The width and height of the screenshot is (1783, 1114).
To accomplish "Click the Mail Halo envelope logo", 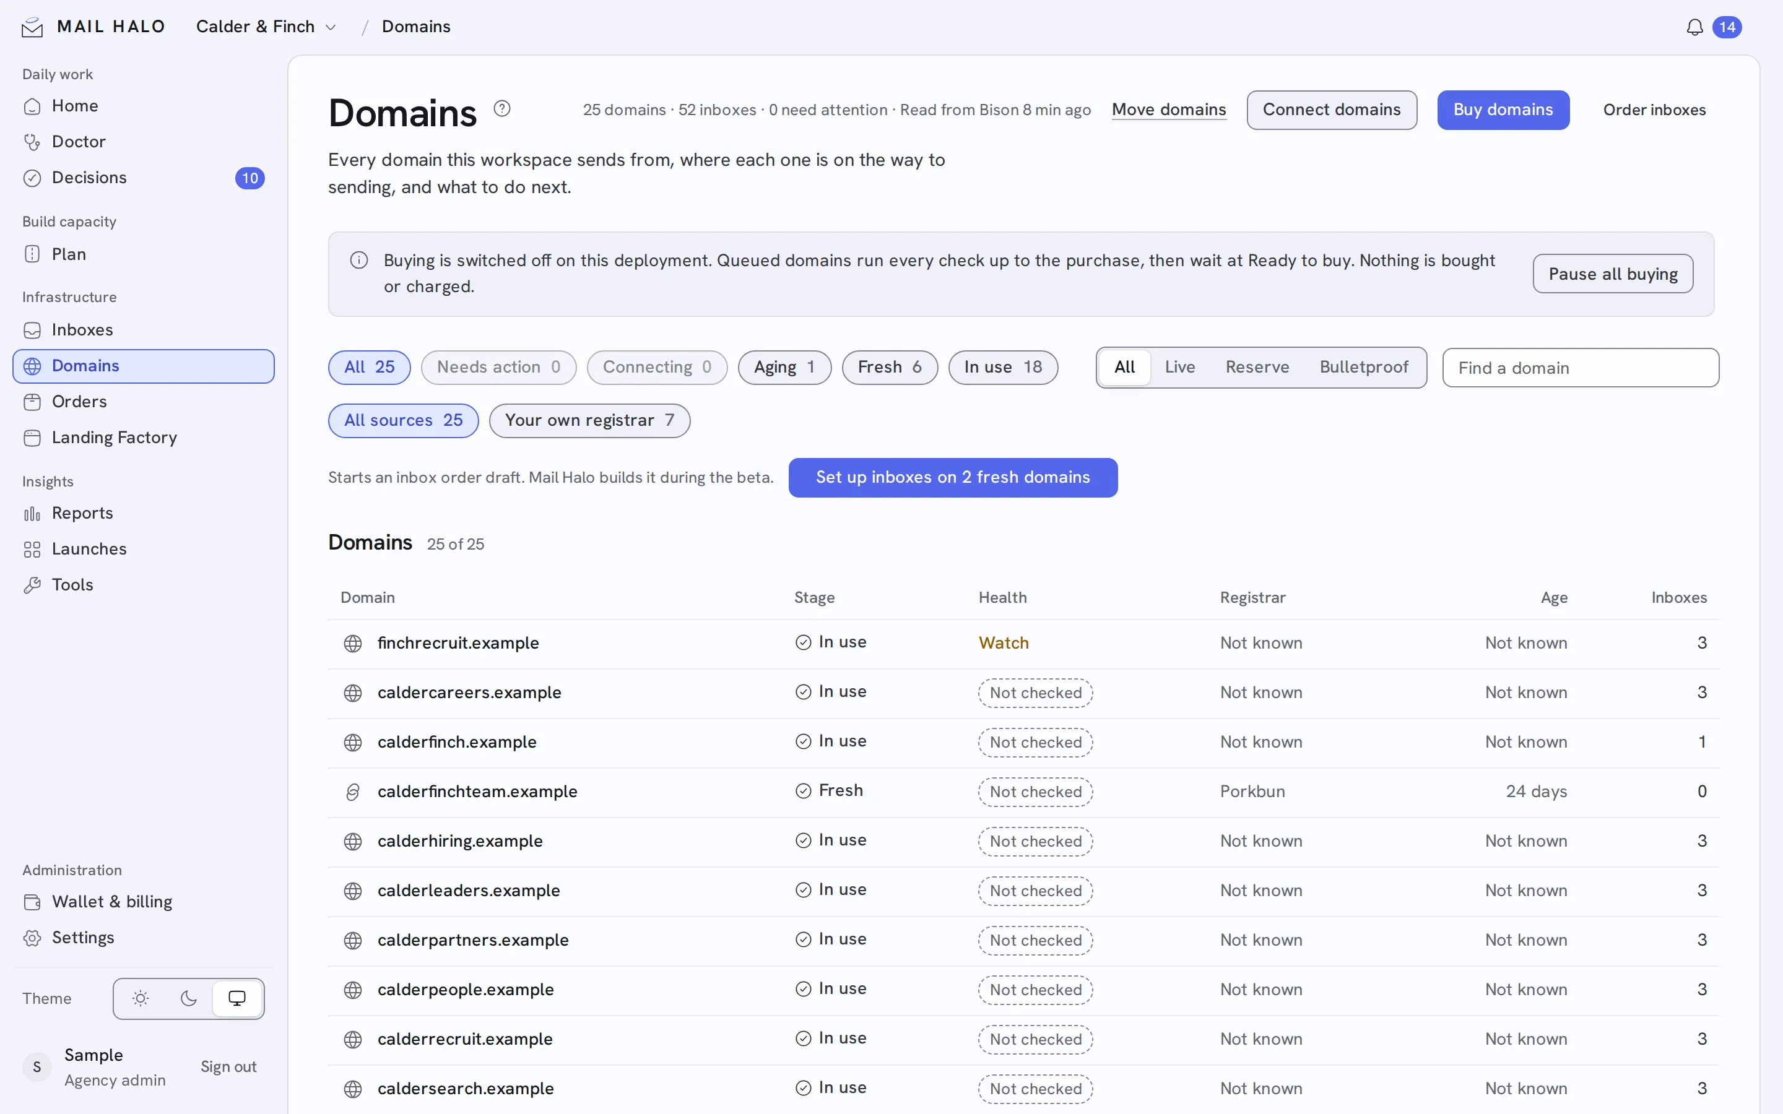I will [x=32, y=27].
